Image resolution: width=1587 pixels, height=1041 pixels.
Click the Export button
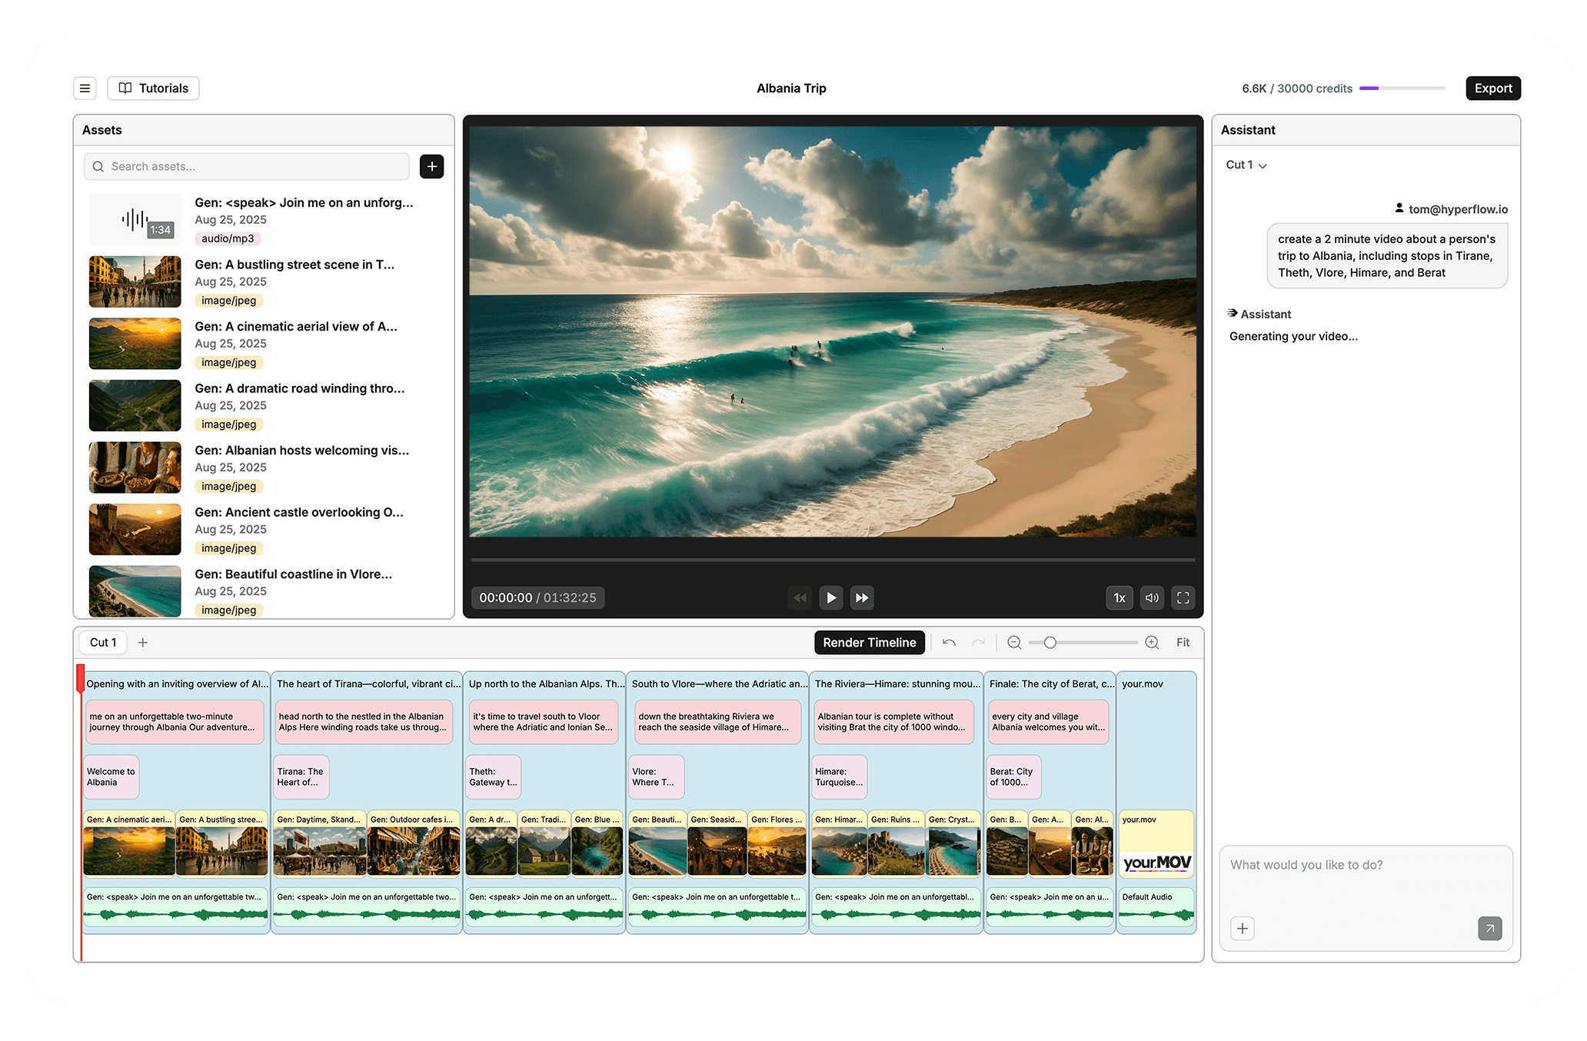(x=1492, y=88)
